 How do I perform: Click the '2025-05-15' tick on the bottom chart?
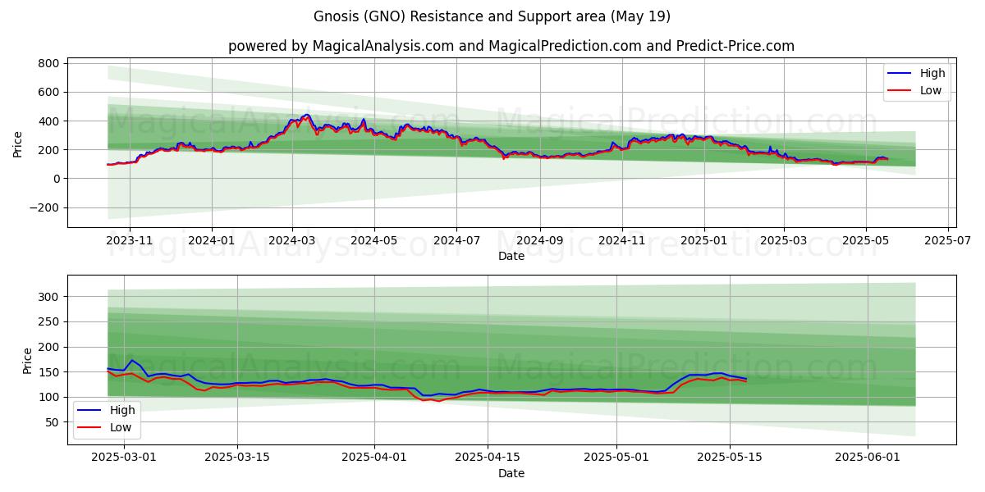pyautogui.click(x=731, y=458)
